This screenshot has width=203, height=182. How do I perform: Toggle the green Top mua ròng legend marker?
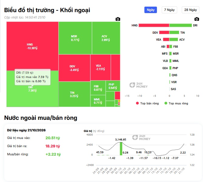coord(166,103)
